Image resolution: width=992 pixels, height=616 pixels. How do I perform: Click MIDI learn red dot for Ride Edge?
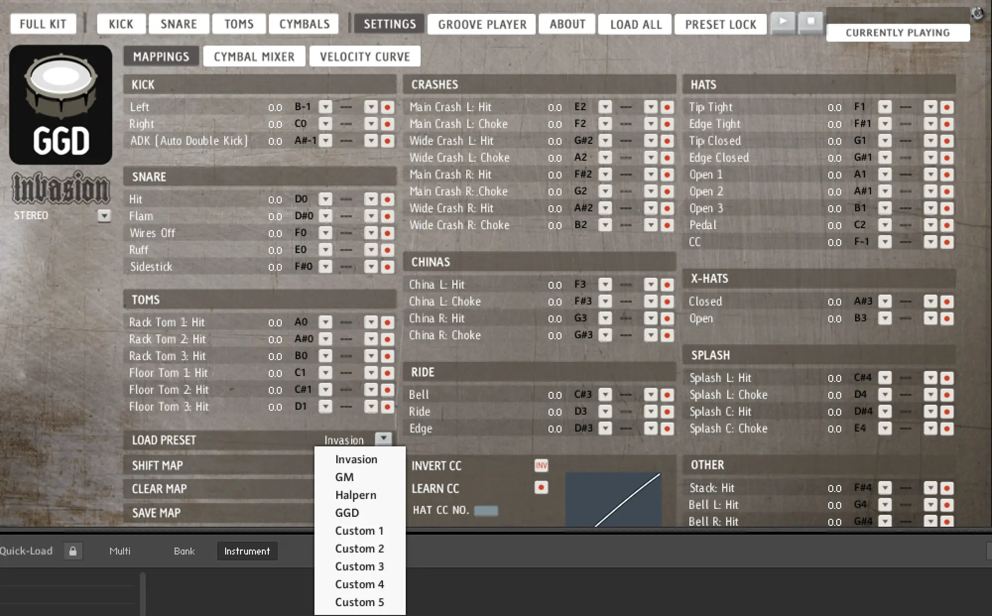tap(667, 429)
